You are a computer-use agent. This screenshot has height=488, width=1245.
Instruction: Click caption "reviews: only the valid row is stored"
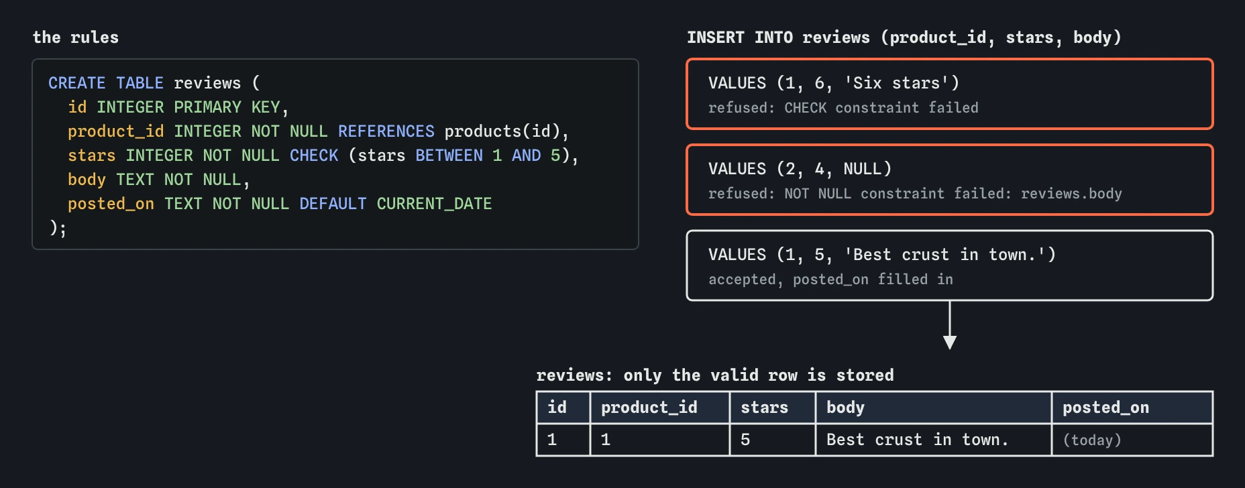[x=715, y=375]
